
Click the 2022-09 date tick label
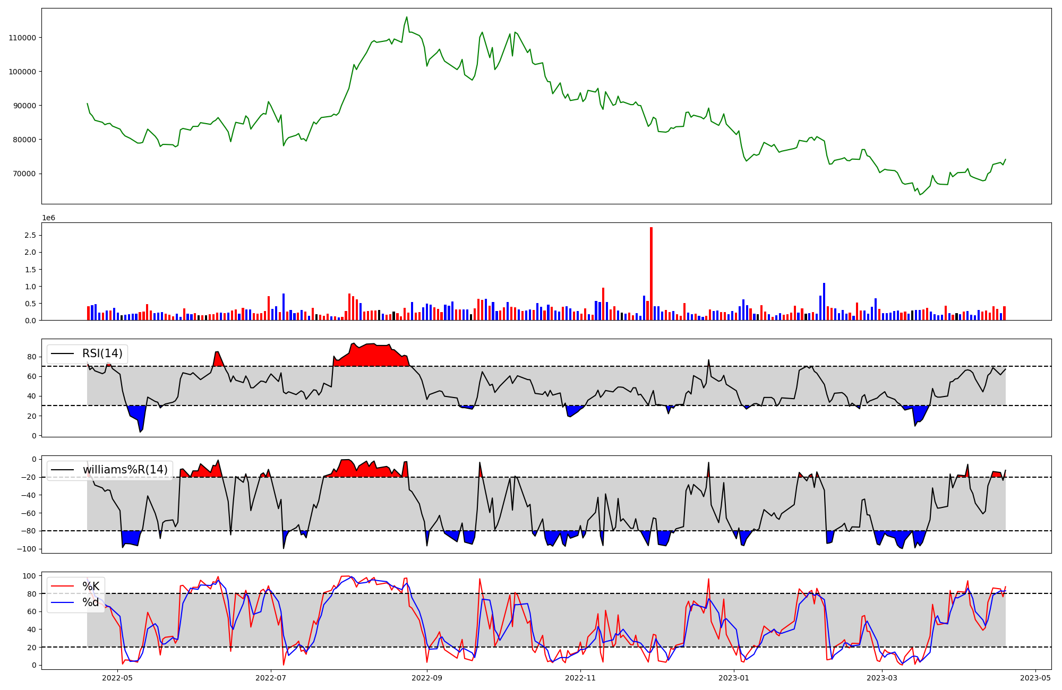tap(426, 678)
